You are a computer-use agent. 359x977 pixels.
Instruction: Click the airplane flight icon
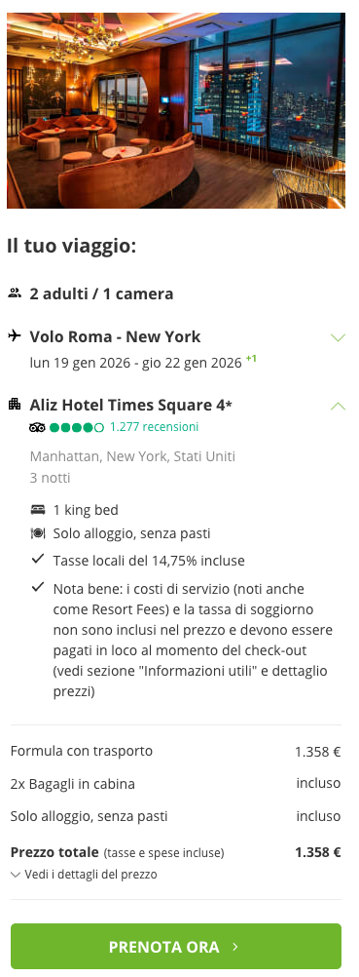[x=15, y=336]
